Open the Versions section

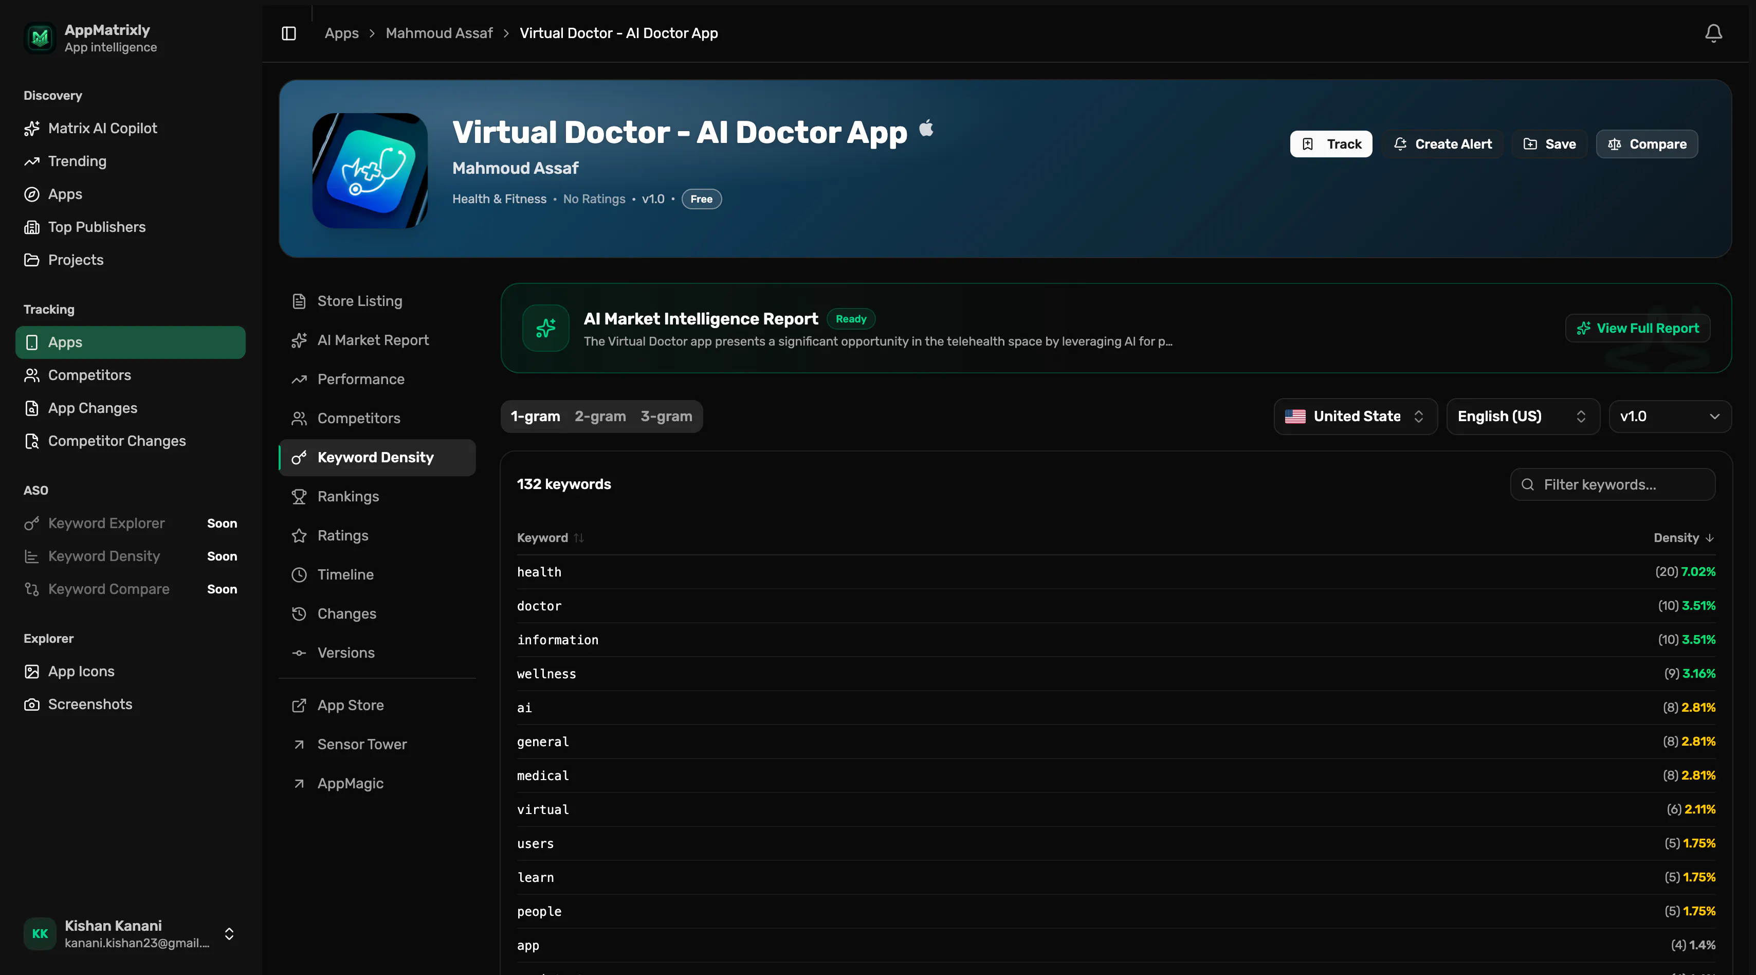(377, 653)
